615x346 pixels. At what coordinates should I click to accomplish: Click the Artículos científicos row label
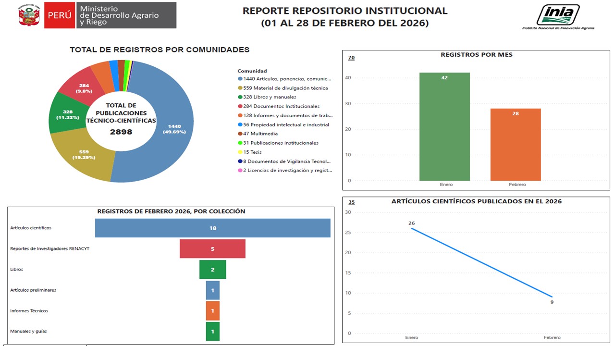coord(31,228)
